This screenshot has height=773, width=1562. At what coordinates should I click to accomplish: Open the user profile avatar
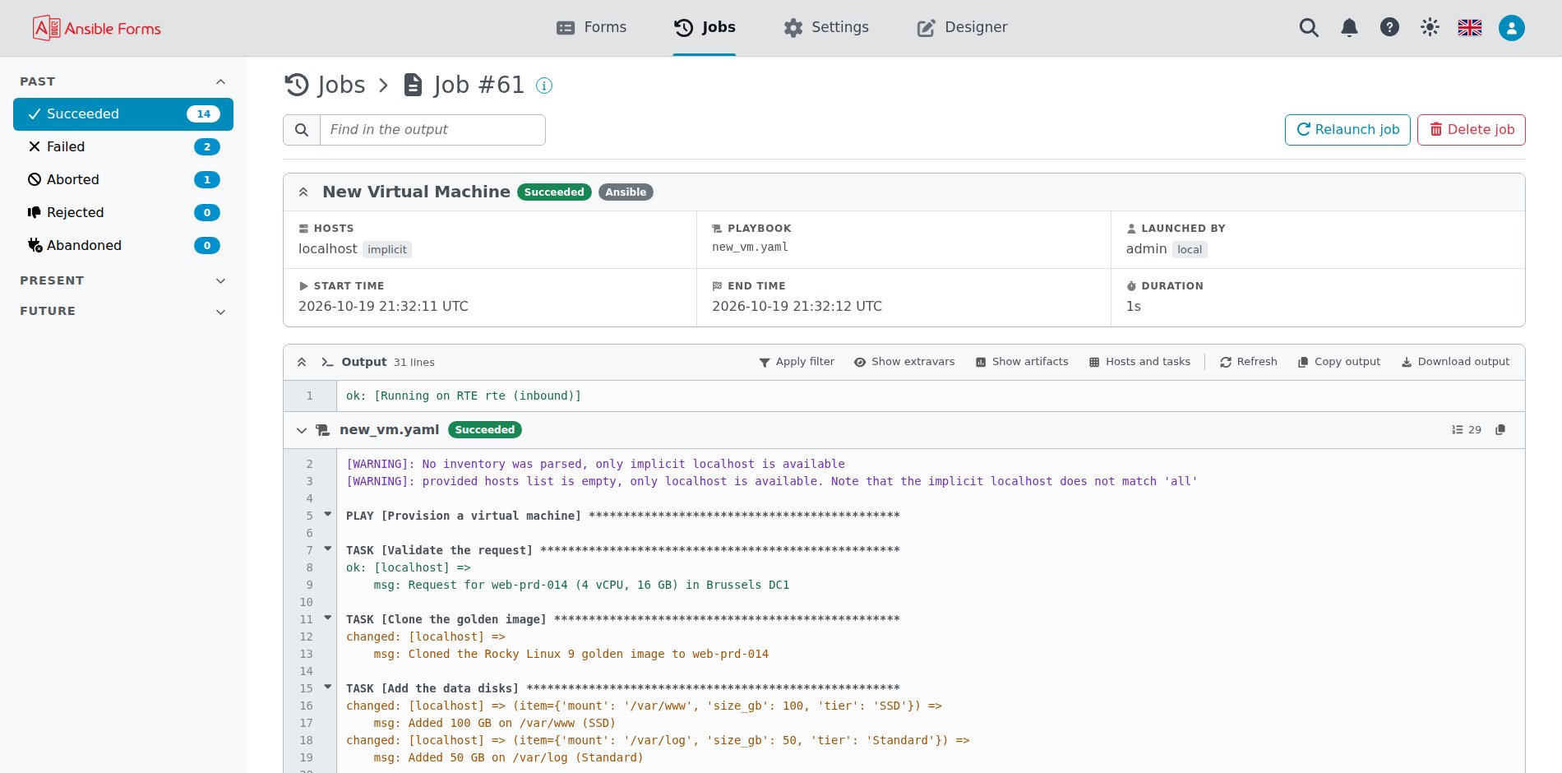pos(1511,28)
